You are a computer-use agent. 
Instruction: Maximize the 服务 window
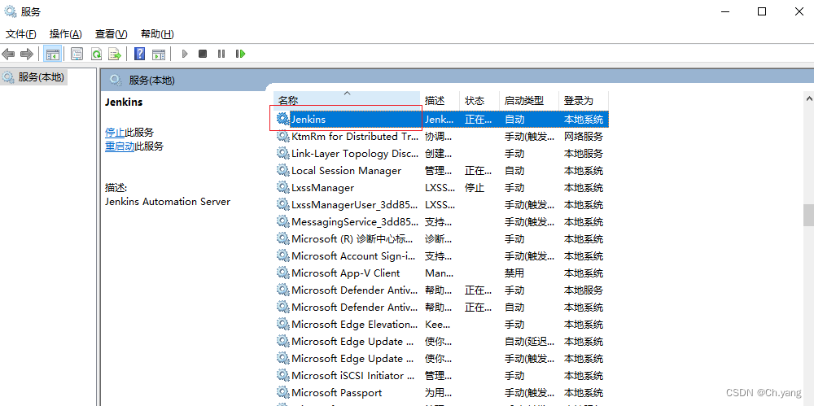[x=762, y=11]
